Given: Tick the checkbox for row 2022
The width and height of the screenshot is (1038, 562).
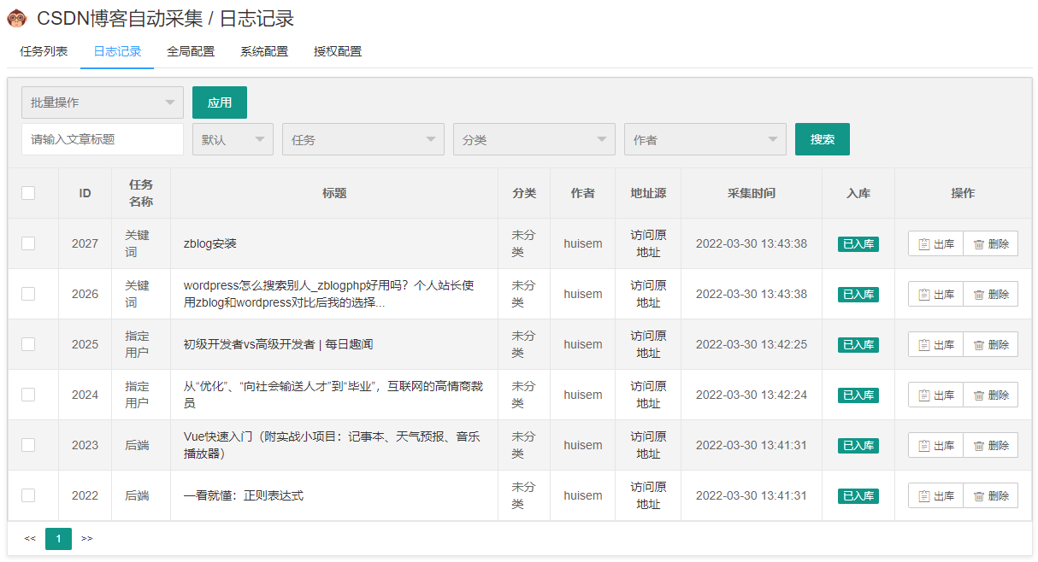Looking at the screenshot, I should pyautogui.click(x=28, y=495).
